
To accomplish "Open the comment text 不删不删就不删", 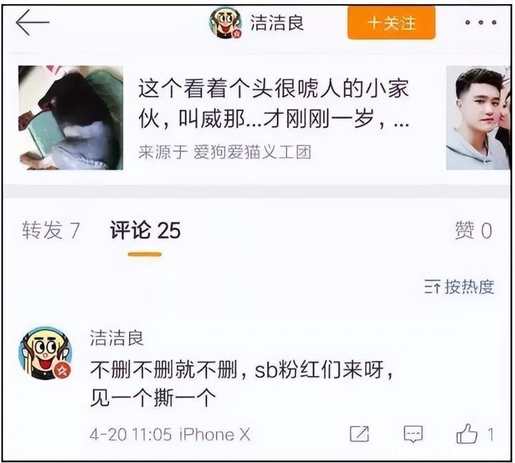I will click(x=242, y=384).
